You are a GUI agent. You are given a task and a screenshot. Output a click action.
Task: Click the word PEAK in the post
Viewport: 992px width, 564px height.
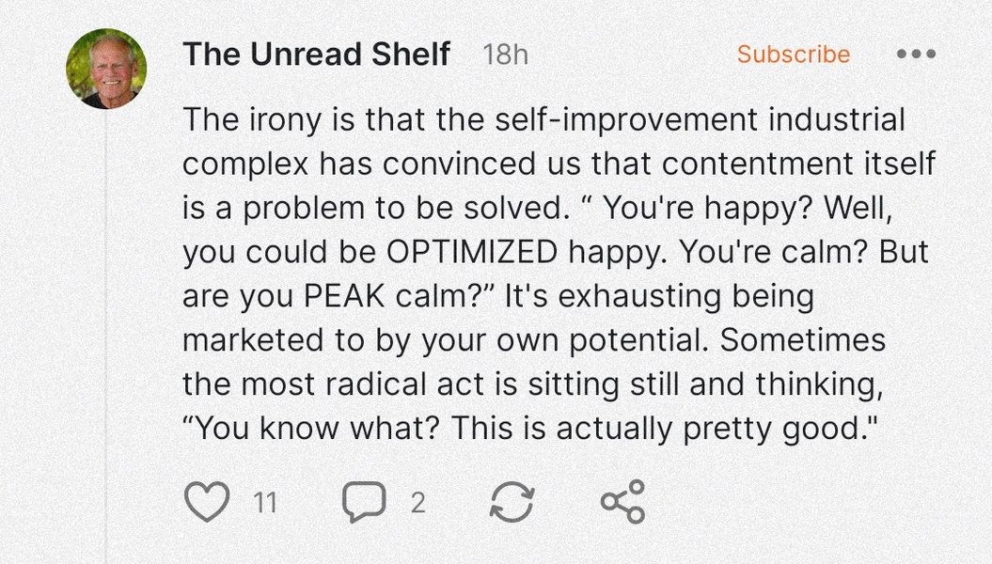[344, 296]
